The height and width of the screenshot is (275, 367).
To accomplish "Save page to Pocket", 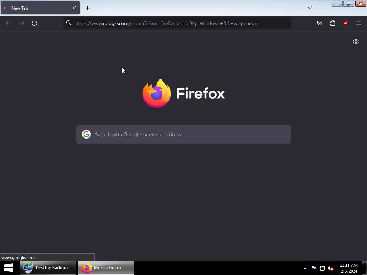I will tap(320, 23).
